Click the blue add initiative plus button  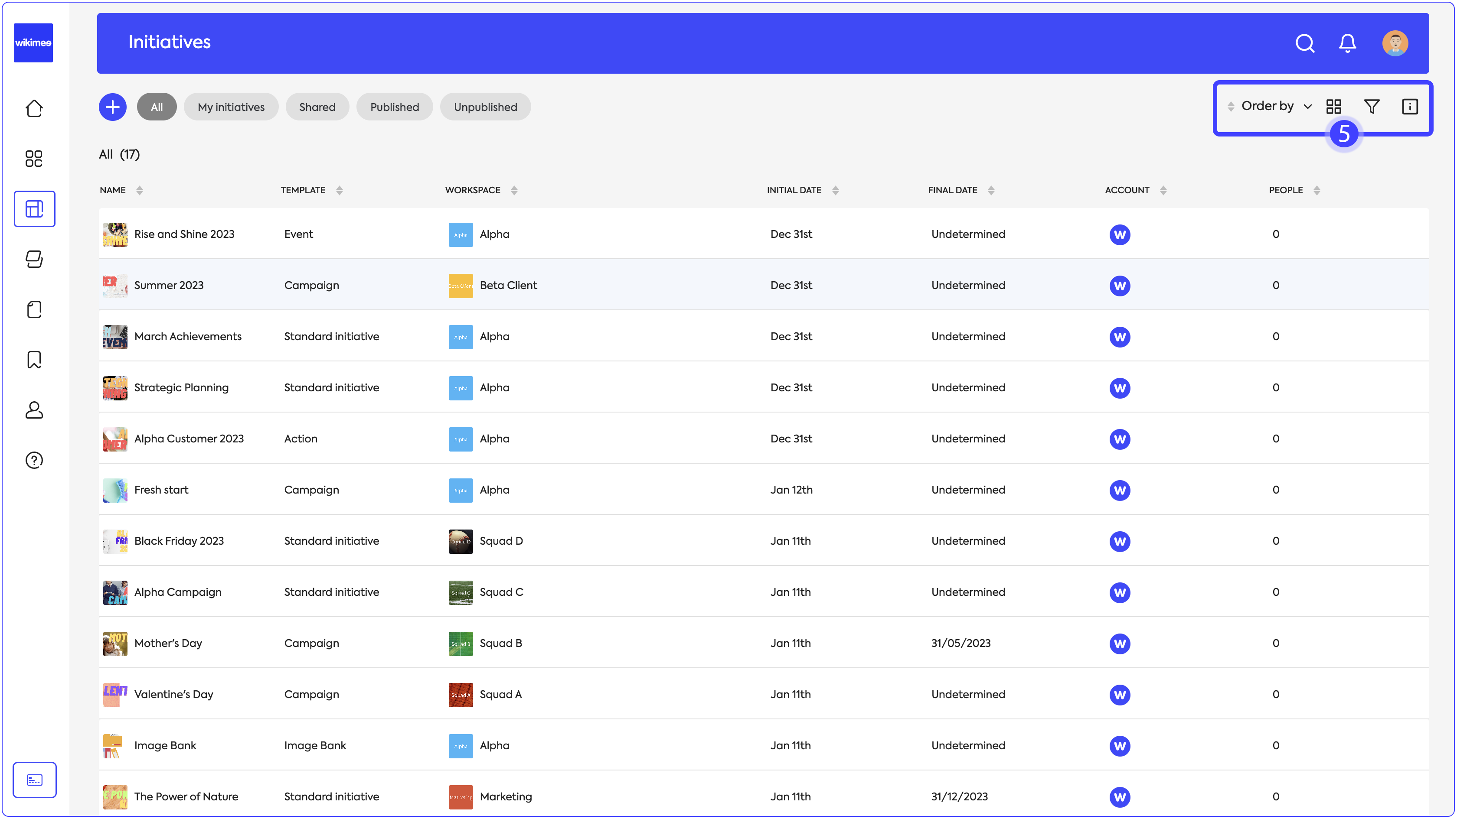click(113, 107)
